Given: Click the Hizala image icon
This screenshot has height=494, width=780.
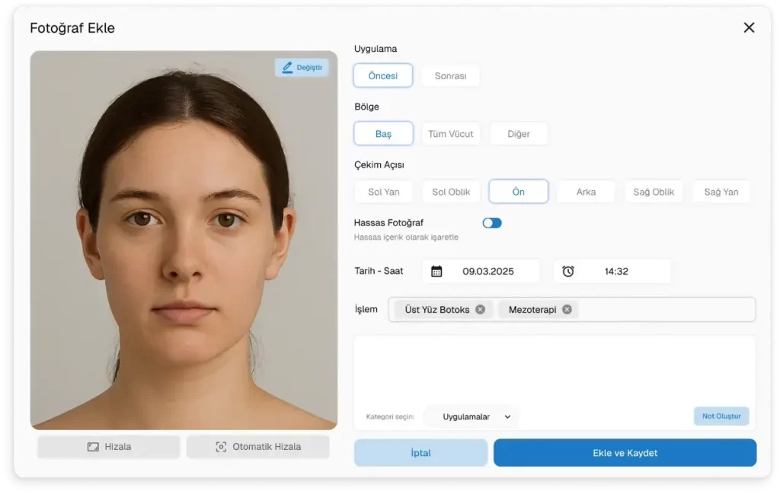Looking at the screenshot, I should [93, 447].
